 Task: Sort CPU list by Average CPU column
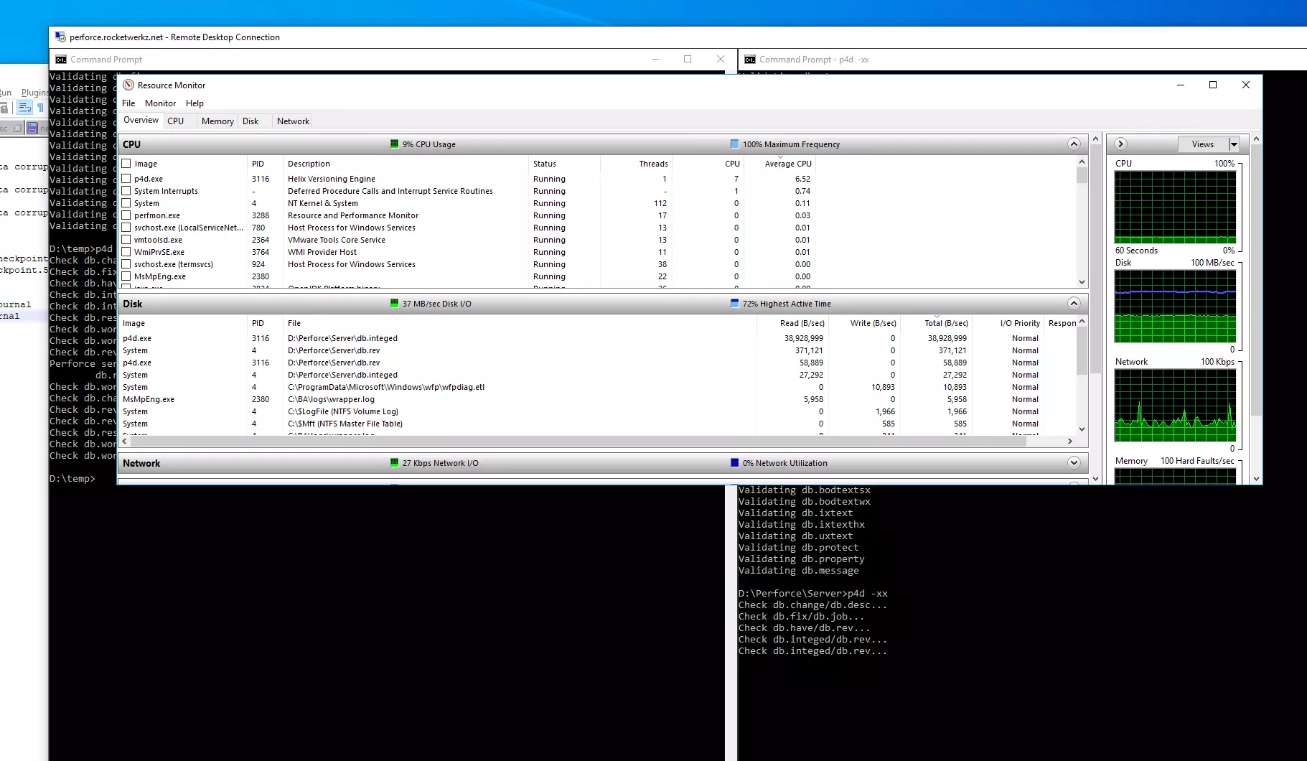(780, 164)
